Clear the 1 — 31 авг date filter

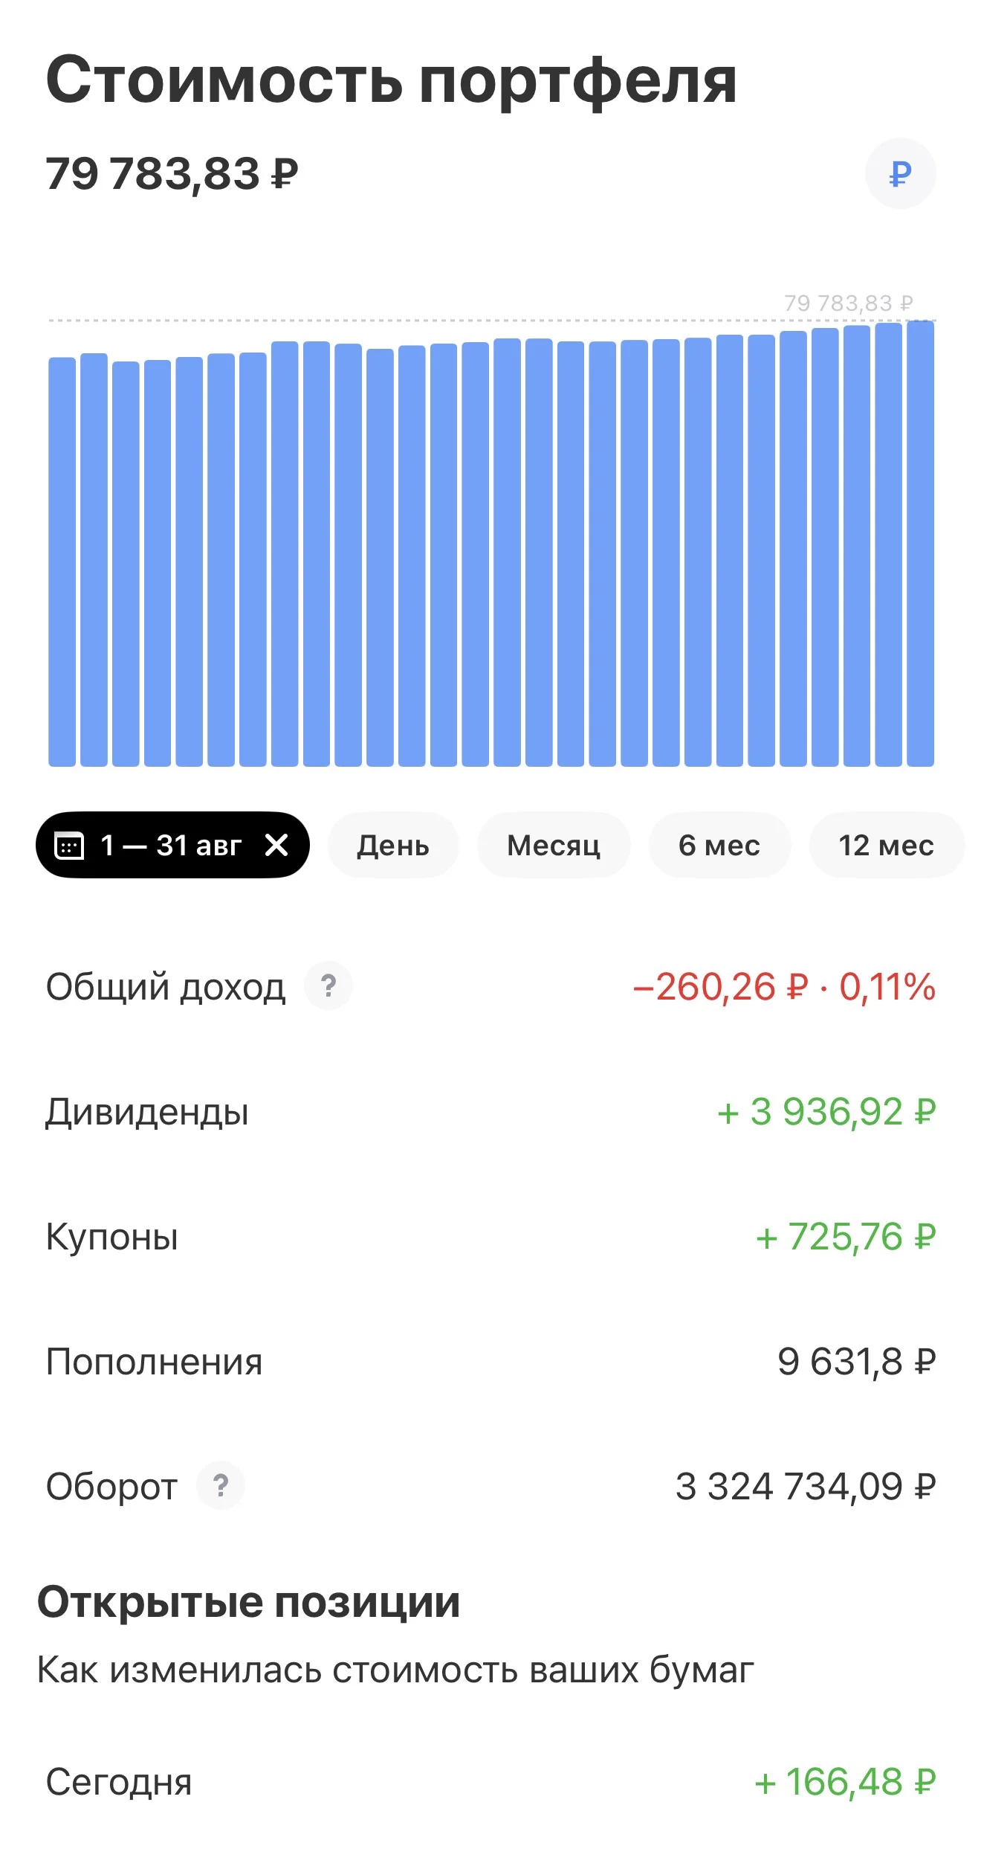(x=276, y=845)
